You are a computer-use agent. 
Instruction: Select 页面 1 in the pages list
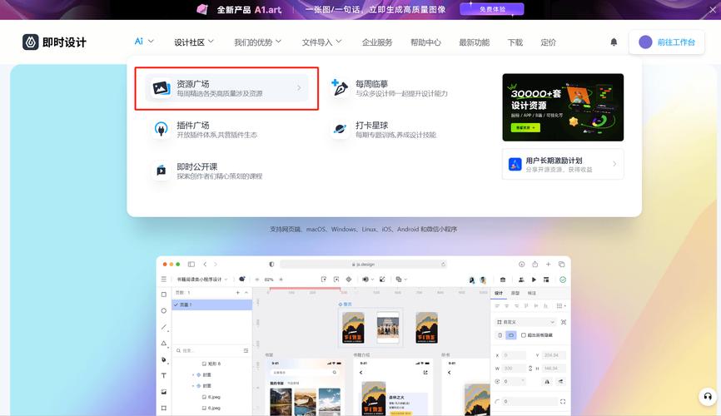click(x=212, y=305)
